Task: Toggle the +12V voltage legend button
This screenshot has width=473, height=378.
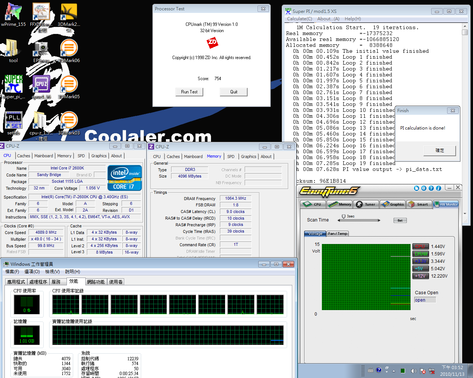Action: (421, 276)
